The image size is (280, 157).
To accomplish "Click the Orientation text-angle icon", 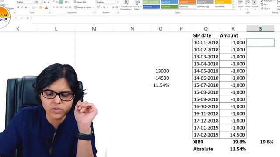I will click(x=66, y=2).
